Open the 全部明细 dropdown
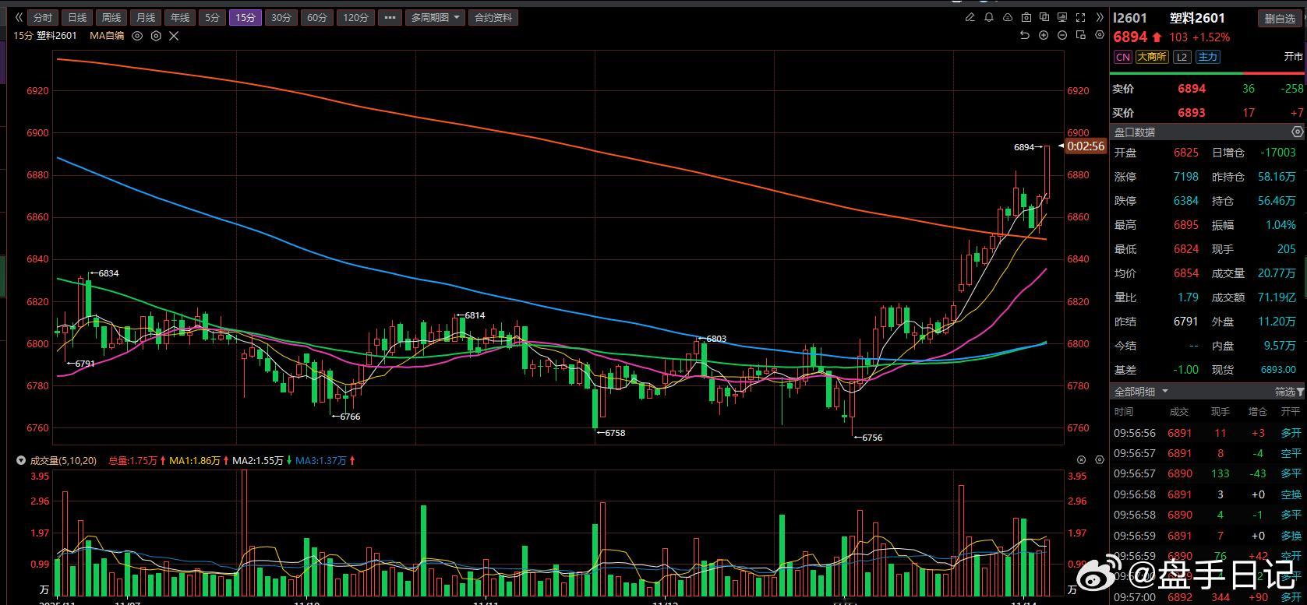Screen dimensions: 1307x605 tap(1141, 391)
